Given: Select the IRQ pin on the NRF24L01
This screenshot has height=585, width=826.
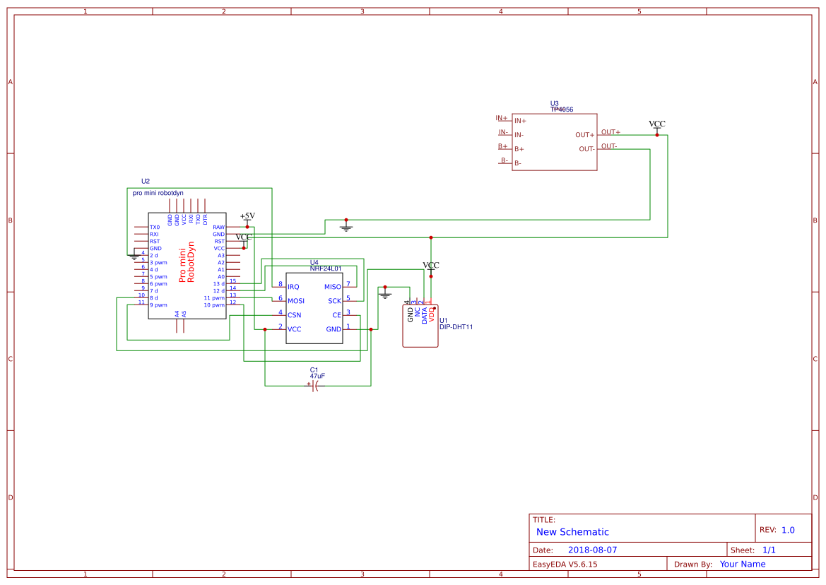Looking at the screenshot, I should click(293, 286).
